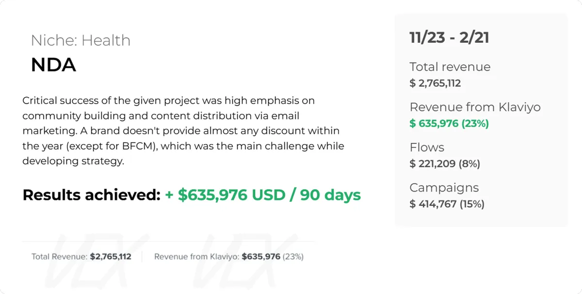Select the $ 414,767 (15%) campaigns value
Screen dimensions: 582x294
coord(447,204)
